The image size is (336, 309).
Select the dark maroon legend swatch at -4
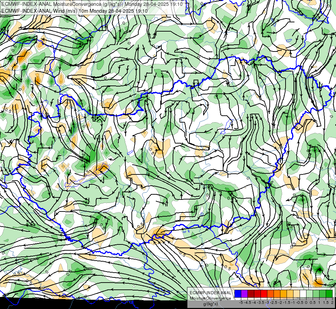[251, 294]
